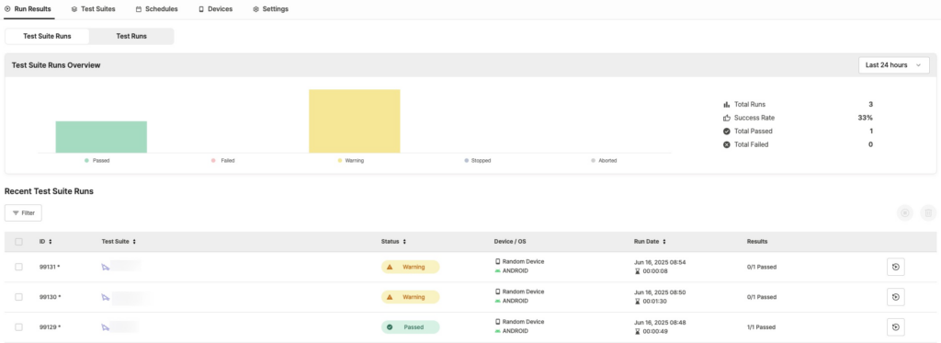Screen dimensions: 941x343
Task: Go to the Devices tab
Action: [215, 9]
